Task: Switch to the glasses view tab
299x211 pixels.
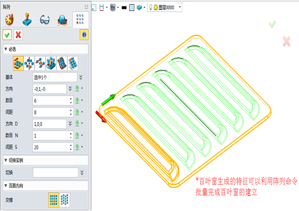Action: (45, 20)
